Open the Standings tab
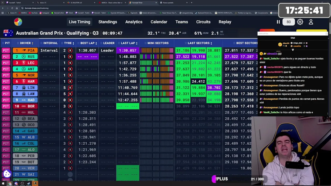331x186 pixels. pyautogui.click(x=108, y=22)
